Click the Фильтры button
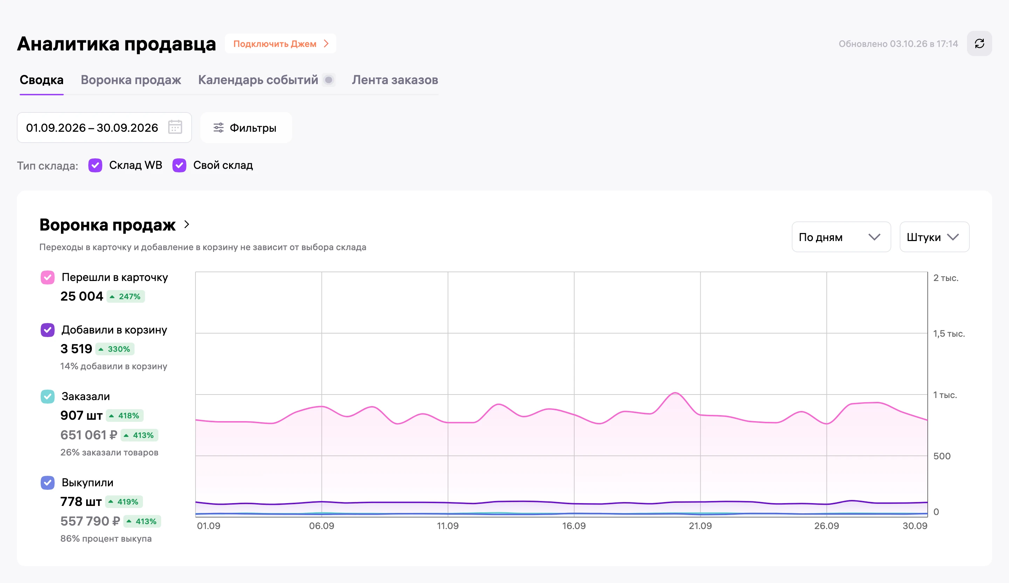 246,128
